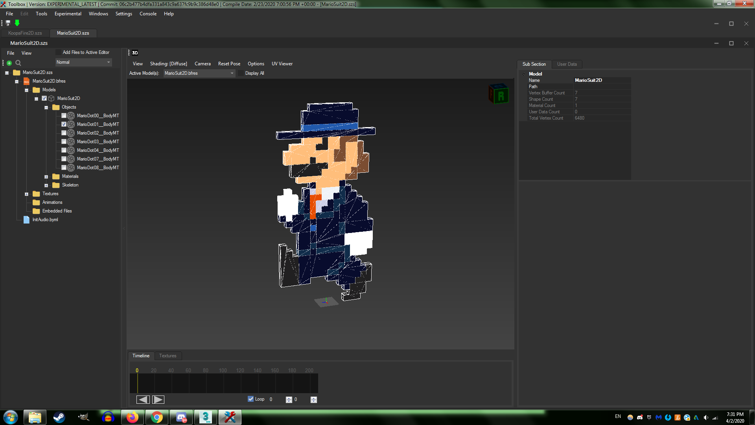Open Firefox from the taskbar
Image resolution: width=755 pixels, height=425 pixels.
pos(132,417)
